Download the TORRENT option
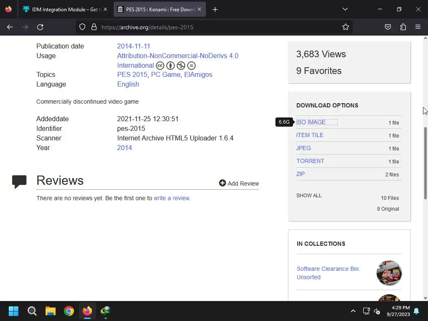 (311, 161)
